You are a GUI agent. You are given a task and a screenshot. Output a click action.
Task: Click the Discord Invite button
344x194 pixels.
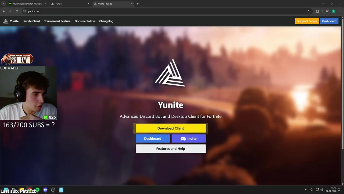(x=189, y=138)
